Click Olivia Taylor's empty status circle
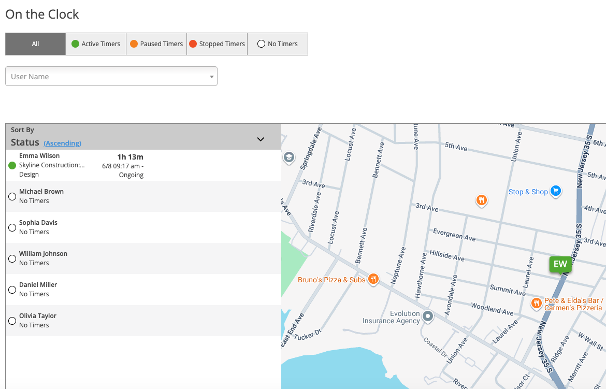Image resolution: width=606 pixels, height=389 pixels. 12,321
